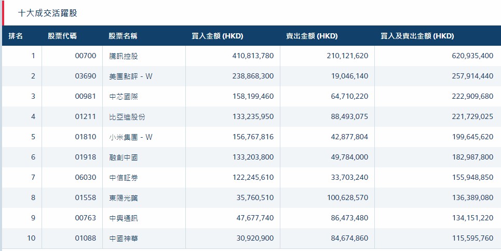Viewport: 501px width, 251px height.
Task: Click buy amount 238,868,300
Action: (x=253, y=76)
